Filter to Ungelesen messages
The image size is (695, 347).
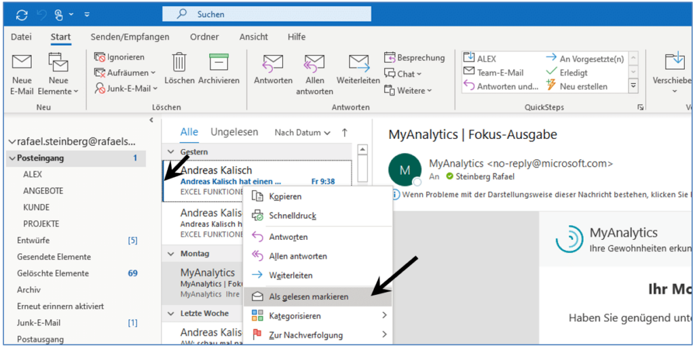pos(234,132)
